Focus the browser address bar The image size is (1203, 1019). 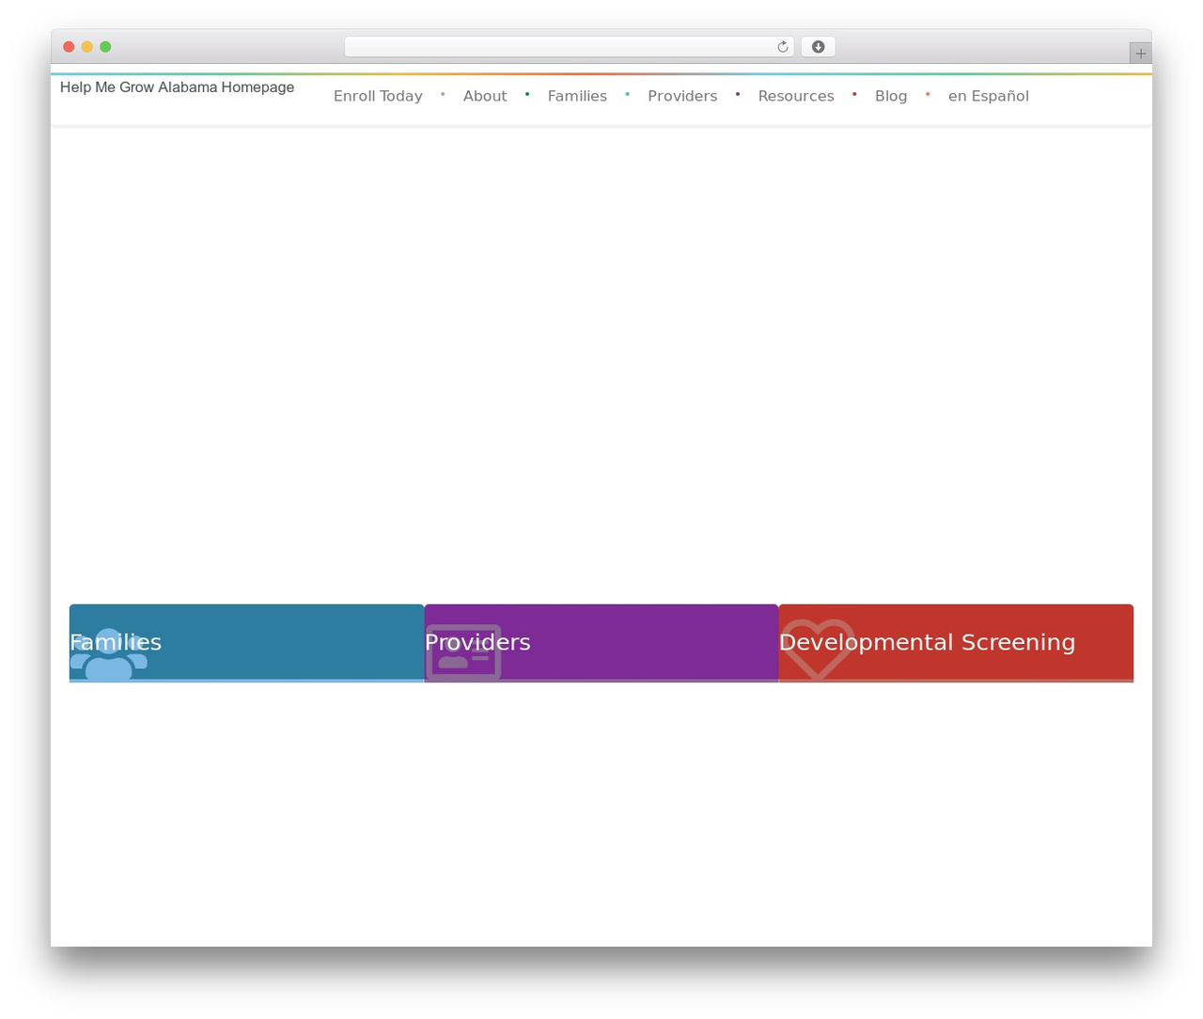pos(559,47)
